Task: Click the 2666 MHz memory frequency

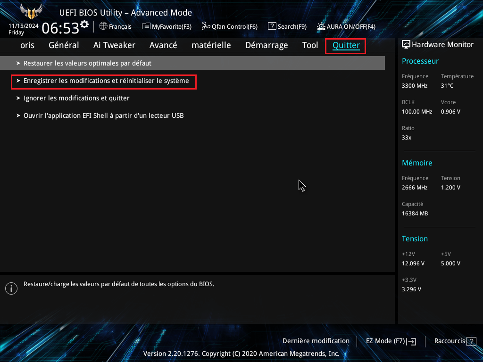Action: (x=415, y=188)
